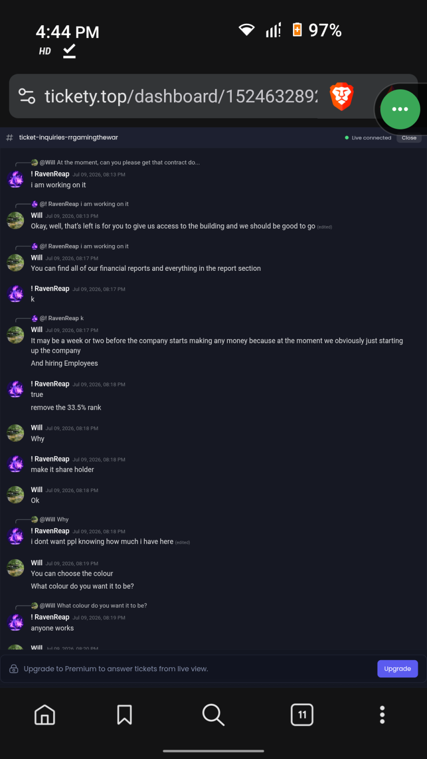Tap the green floating three-dots bubble
Viewport: 427px width, 759px height.
pos(400,109)
